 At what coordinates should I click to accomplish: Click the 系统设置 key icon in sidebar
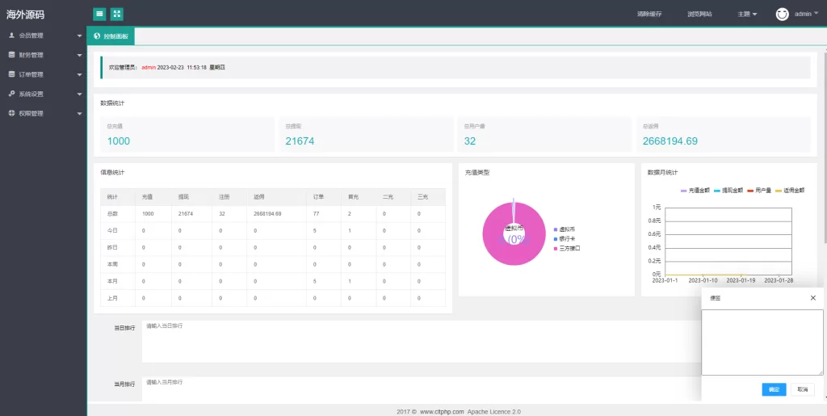[11, 94]
